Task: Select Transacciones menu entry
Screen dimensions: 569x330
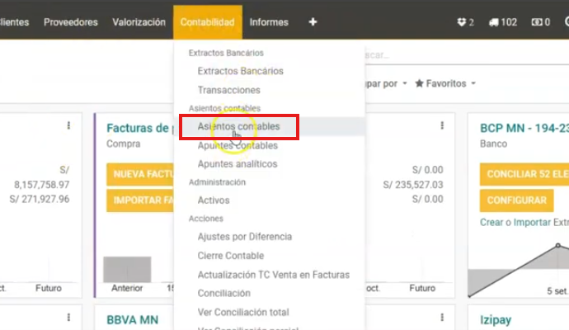Action: pyautogui.click(x=229, y=90)
